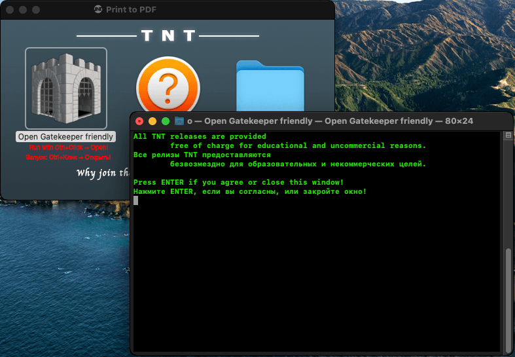The image size is (515, 357).
Task: Select the Gatekeeper castle icon
Action: click(x=66, y=88)
